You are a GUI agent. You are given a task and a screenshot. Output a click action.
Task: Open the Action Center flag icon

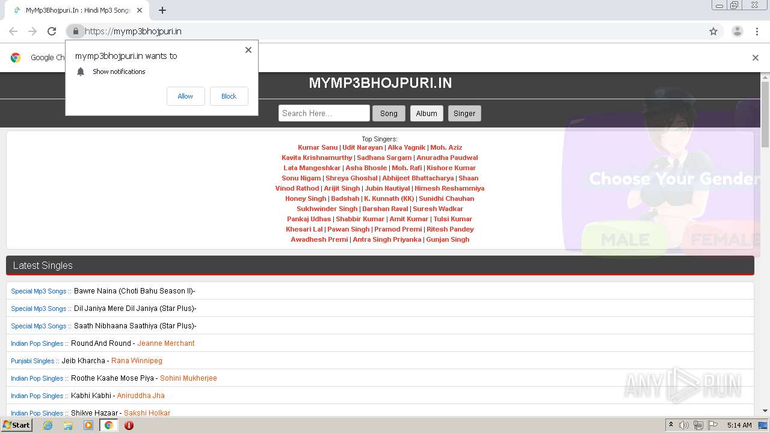tap(713, 425)
